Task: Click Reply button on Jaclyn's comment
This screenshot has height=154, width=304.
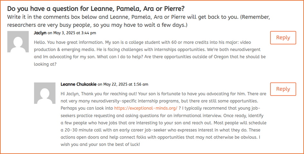Action: 283,38
